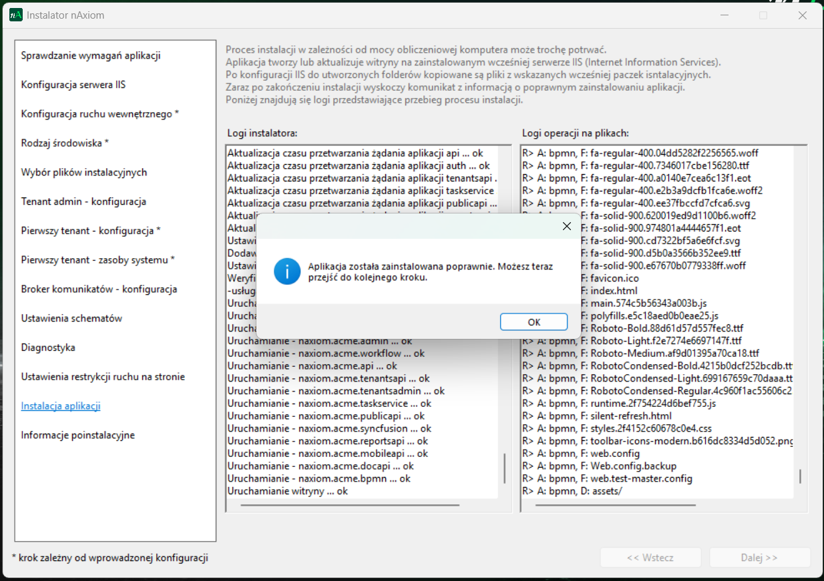This screenshot has width=824, height=581.
Task: Click the blue information icon in dialog
Action: coord(287,271)
